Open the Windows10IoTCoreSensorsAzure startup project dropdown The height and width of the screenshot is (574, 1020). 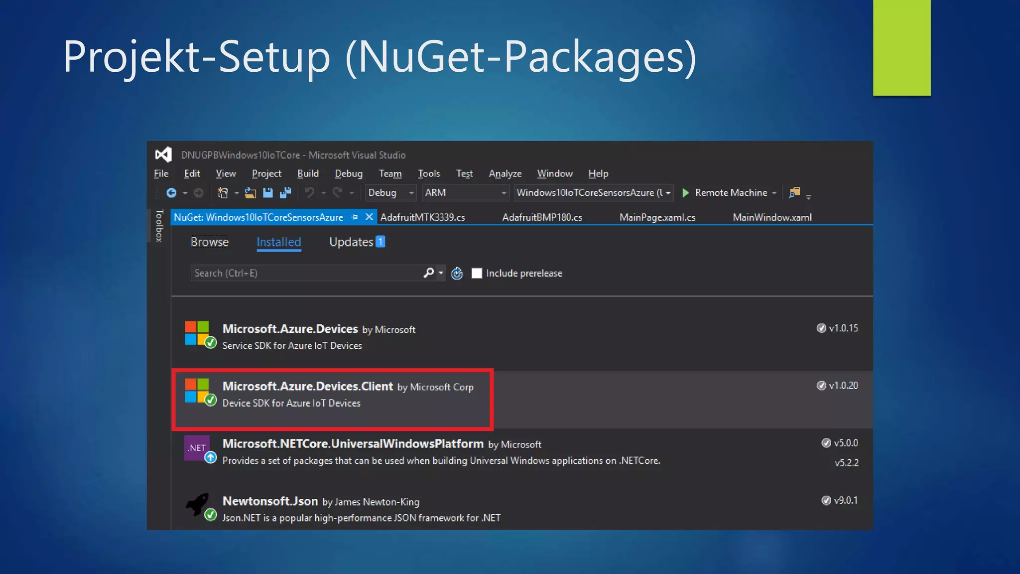[x=593, y=192]
